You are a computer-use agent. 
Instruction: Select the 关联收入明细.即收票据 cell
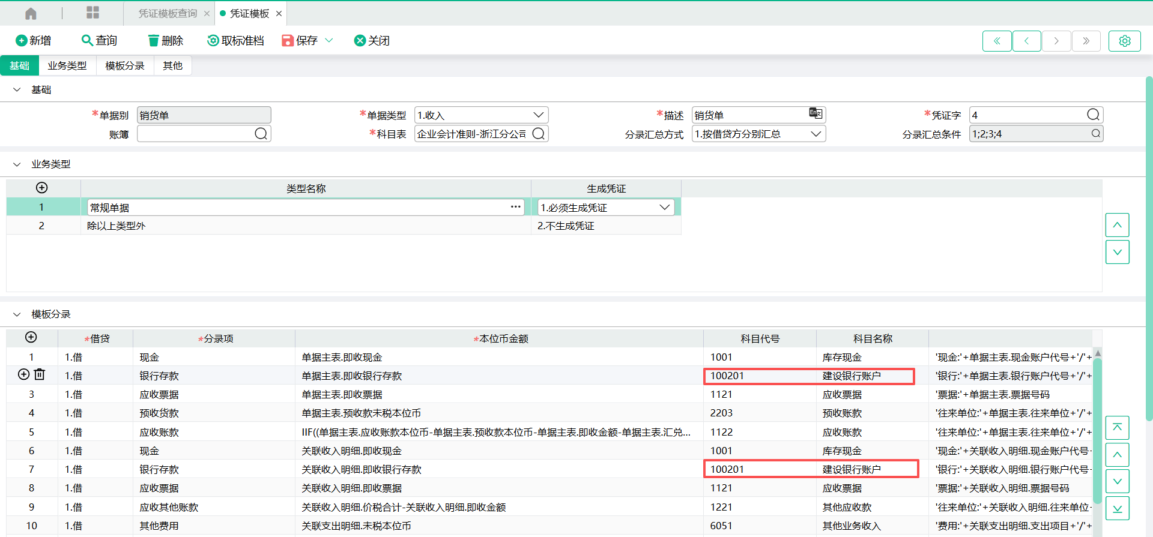(499, 488)
